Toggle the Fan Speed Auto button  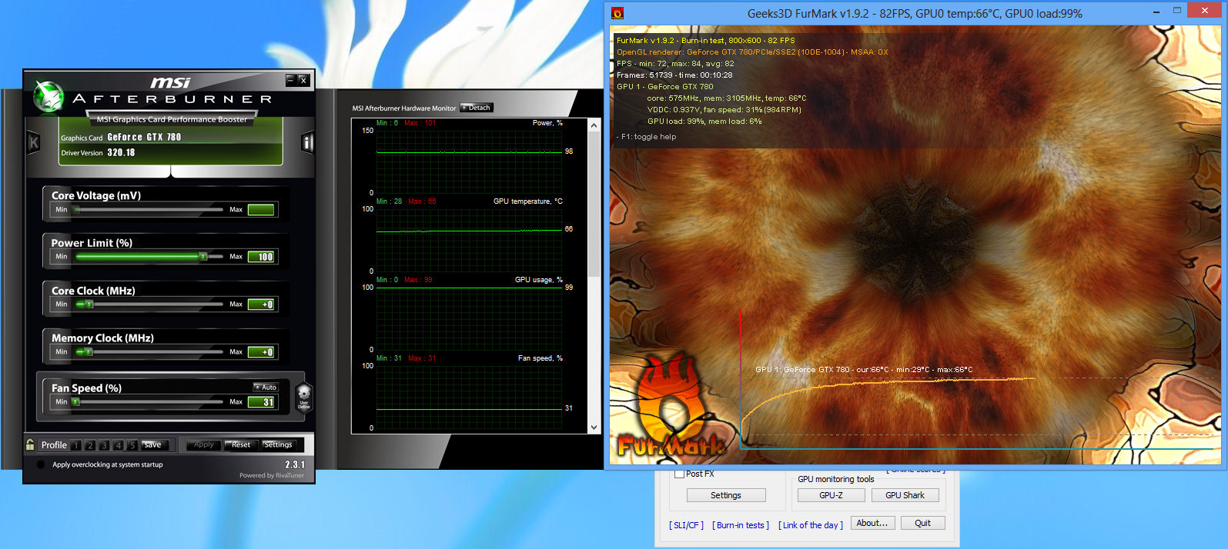[x=266, y=387]
